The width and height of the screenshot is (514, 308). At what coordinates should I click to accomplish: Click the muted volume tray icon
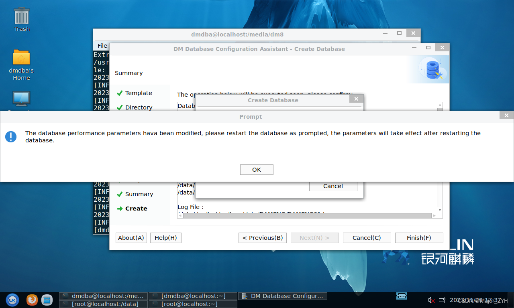tap(432, 300)
